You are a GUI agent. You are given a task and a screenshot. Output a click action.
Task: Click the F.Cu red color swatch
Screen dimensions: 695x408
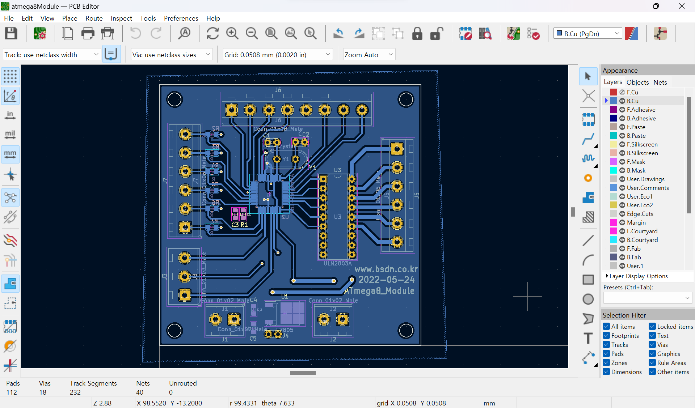tap(613, 92)
